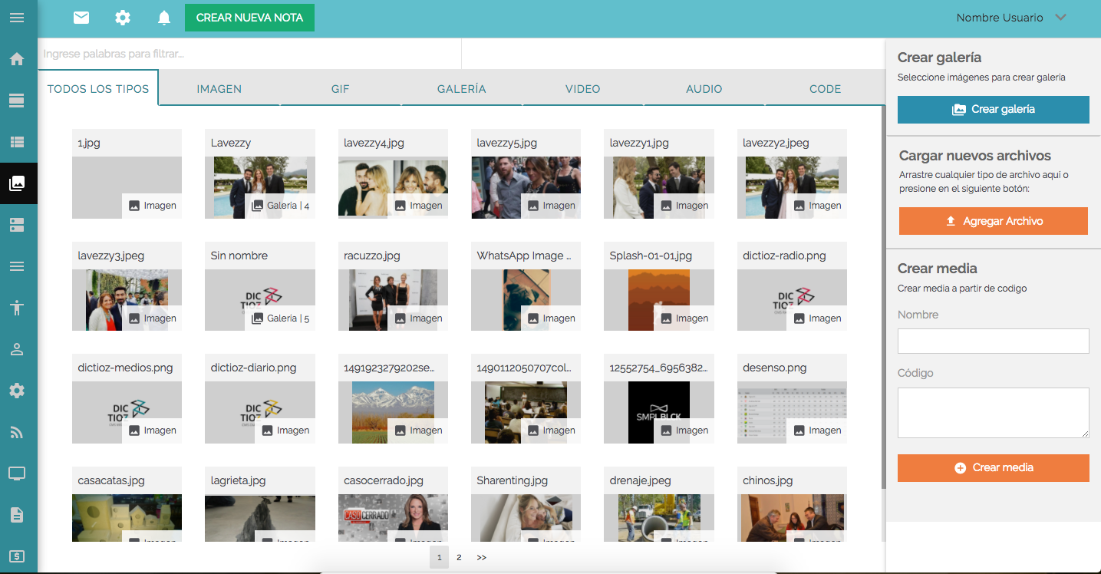
Task: Select the media library icon in the sidebar
Action: [17, 183]
